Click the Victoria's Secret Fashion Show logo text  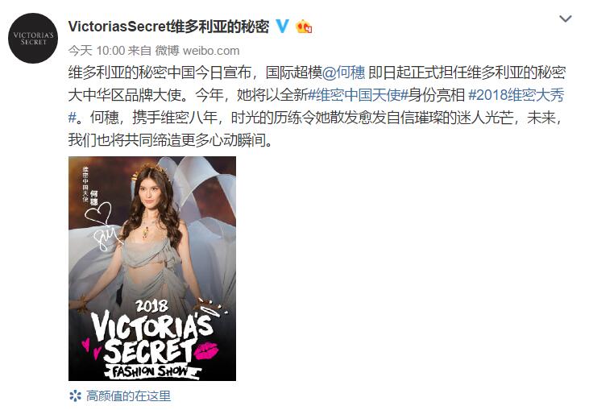click(152, 340)
